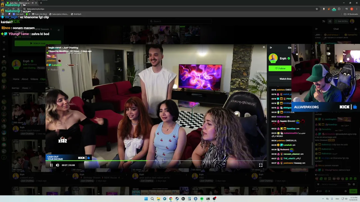Open the KickClipQ bookmark
Viewport: 360px width, 202px height.
(76, 14)
